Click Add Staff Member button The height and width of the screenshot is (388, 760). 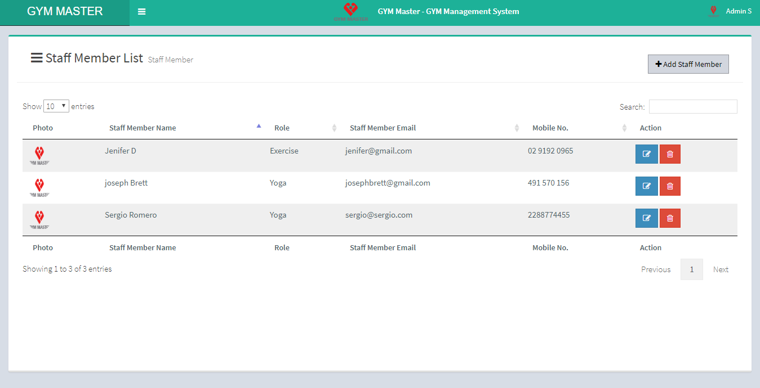(x=688, y=64)
